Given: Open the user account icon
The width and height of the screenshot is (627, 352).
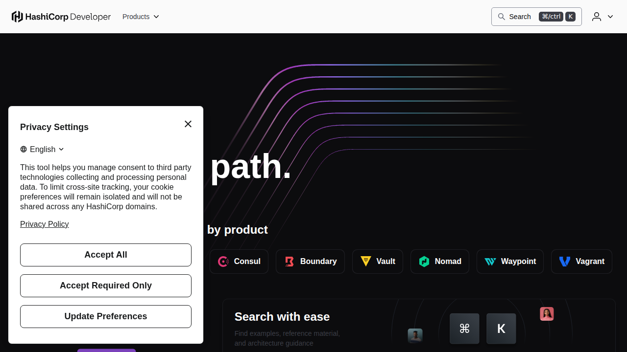Looking at the screenshot, I should [x=596, y=16].
